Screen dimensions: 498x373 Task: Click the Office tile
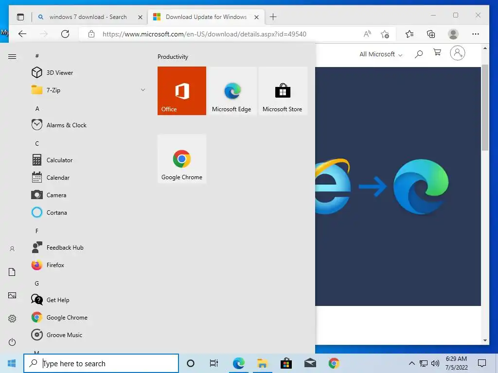182,91
